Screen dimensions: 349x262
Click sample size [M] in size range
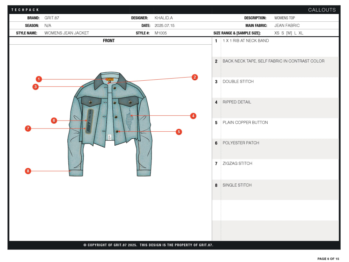tap(289, 33)
